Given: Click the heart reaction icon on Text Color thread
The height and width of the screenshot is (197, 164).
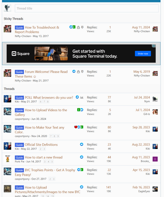Looking at the screenshot, I should pyautogui.click(x=76, y=127).
